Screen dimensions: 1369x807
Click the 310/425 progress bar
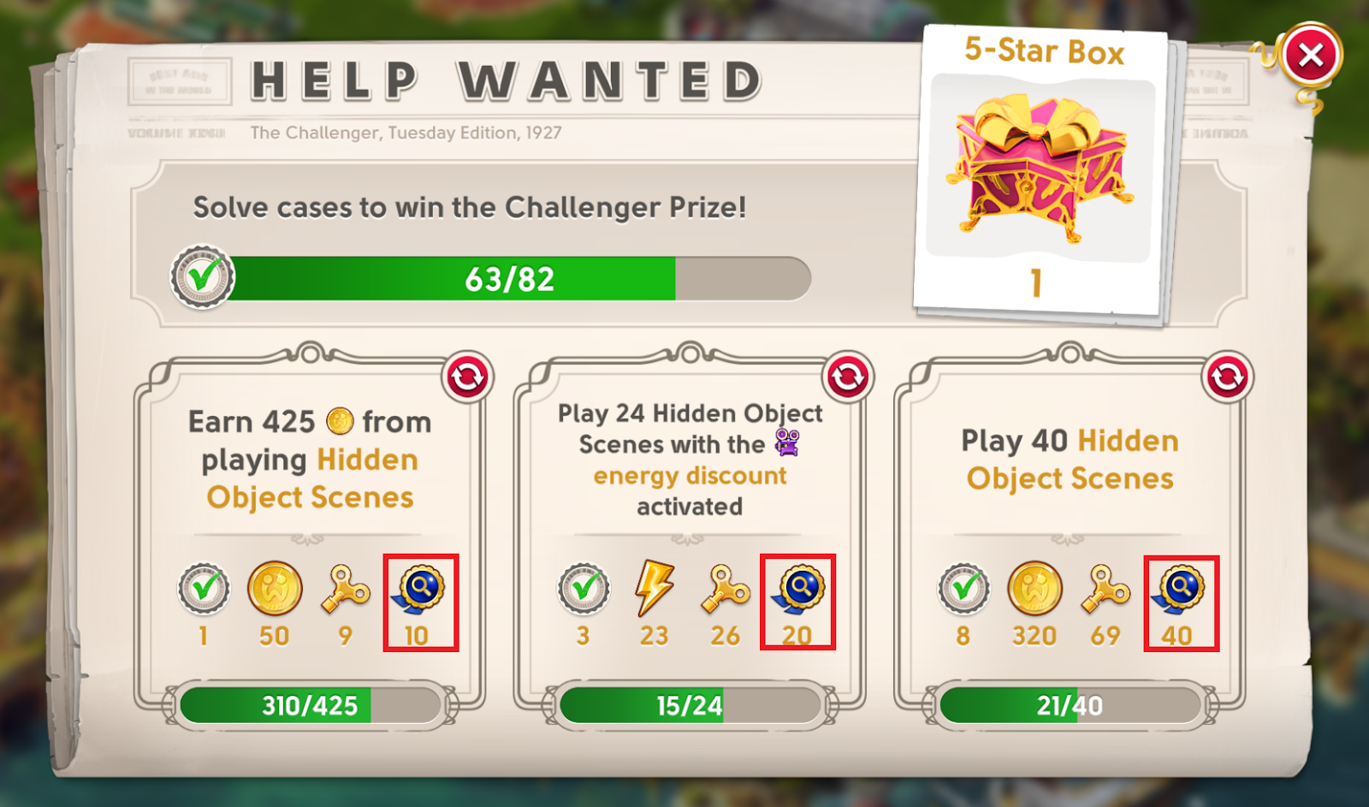click(x=310, y=706)
